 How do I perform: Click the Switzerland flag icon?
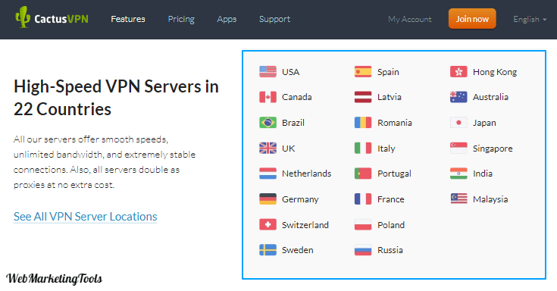pos(268,224)
